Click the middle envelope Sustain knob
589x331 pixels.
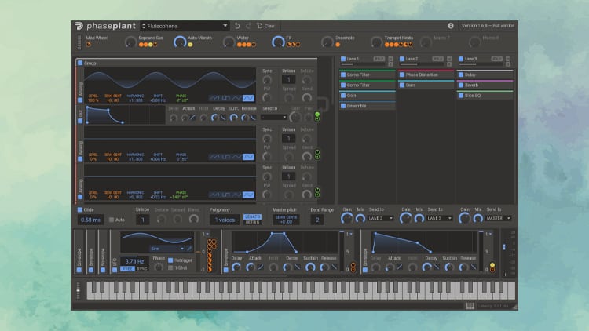click(310, 267)
